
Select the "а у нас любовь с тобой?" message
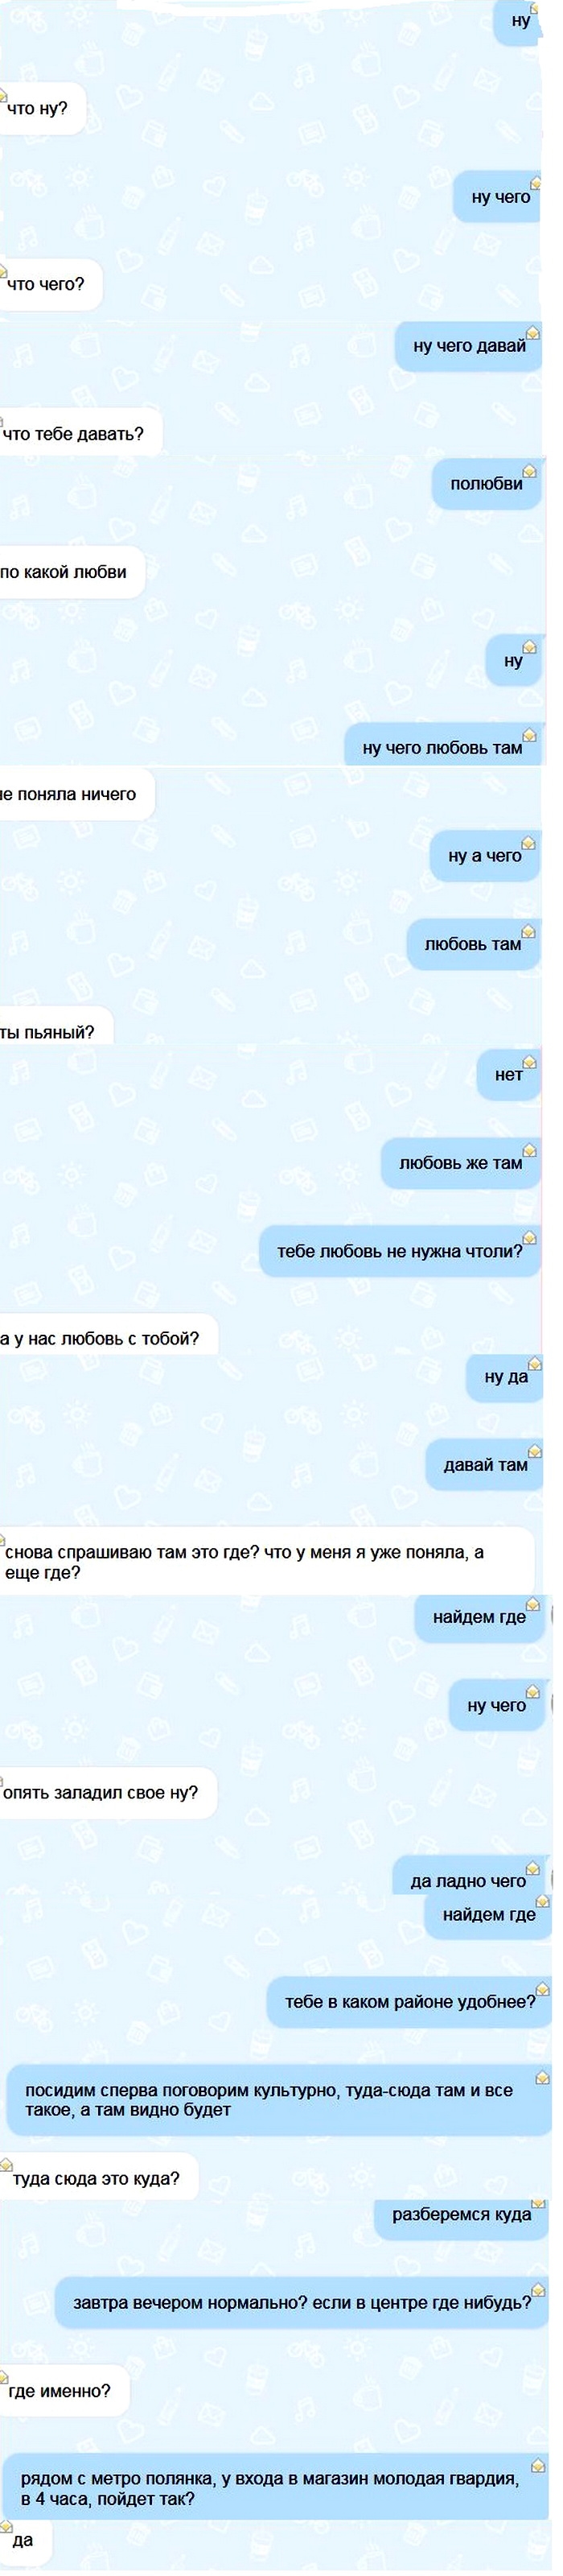click(x=109, y=1339)
